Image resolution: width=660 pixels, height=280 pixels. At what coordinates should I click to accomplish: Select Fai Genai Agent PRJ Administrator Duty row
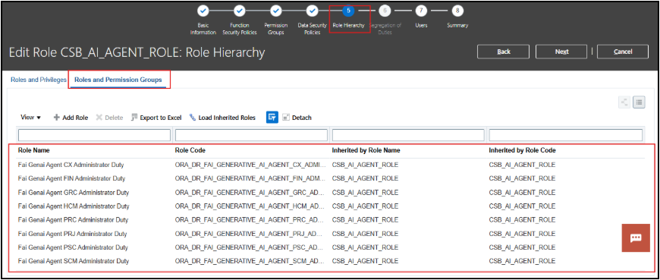[x=331, y=234]
